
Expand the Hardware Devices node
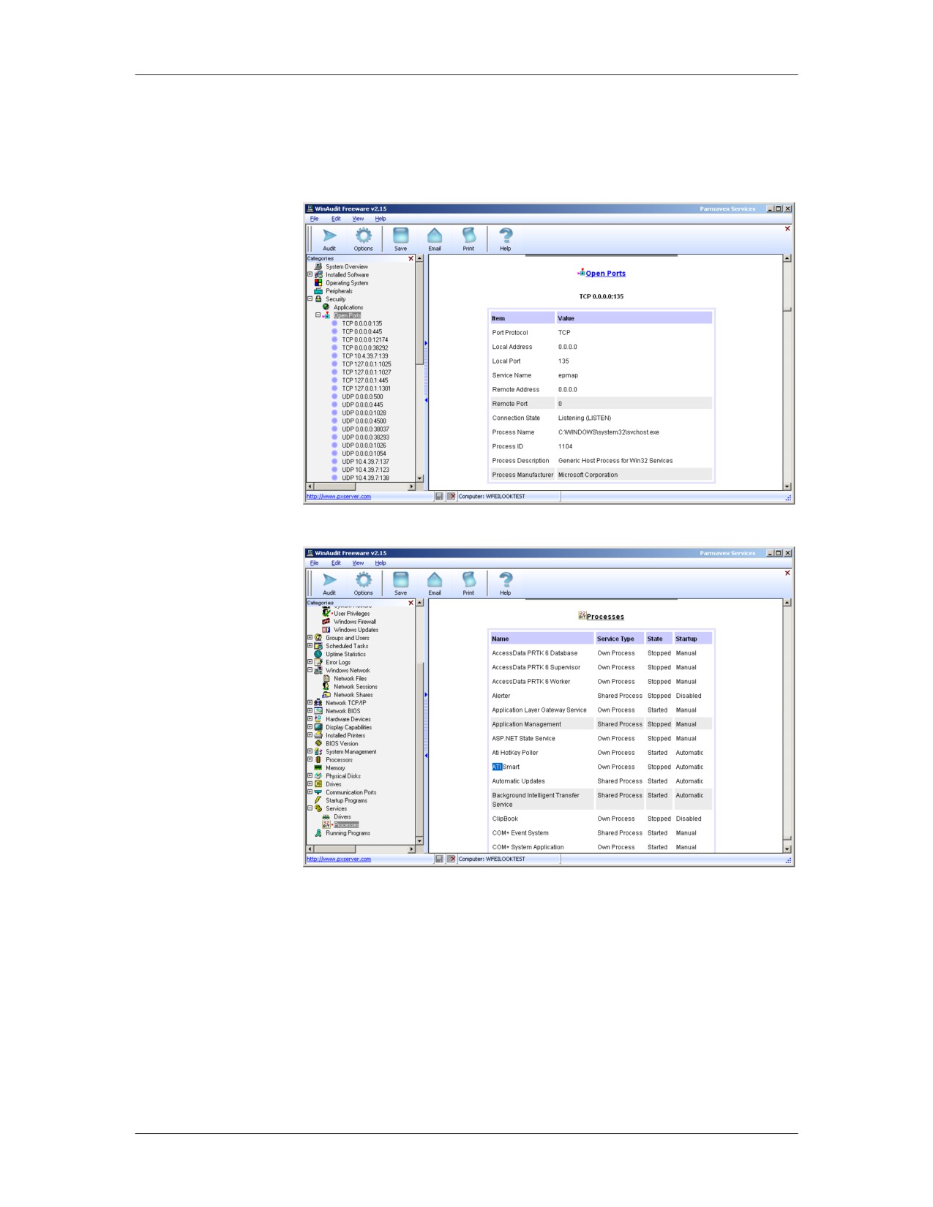tap(310, 718)
